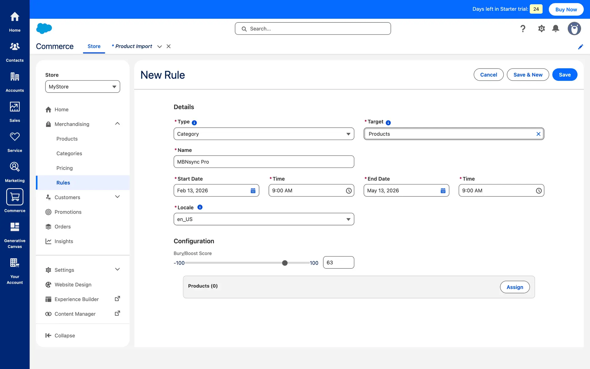Open the Generative Canvas sidebar icon
Image resolution: width=590 pixels, height=369 pixels.
(x=15, y=227)
